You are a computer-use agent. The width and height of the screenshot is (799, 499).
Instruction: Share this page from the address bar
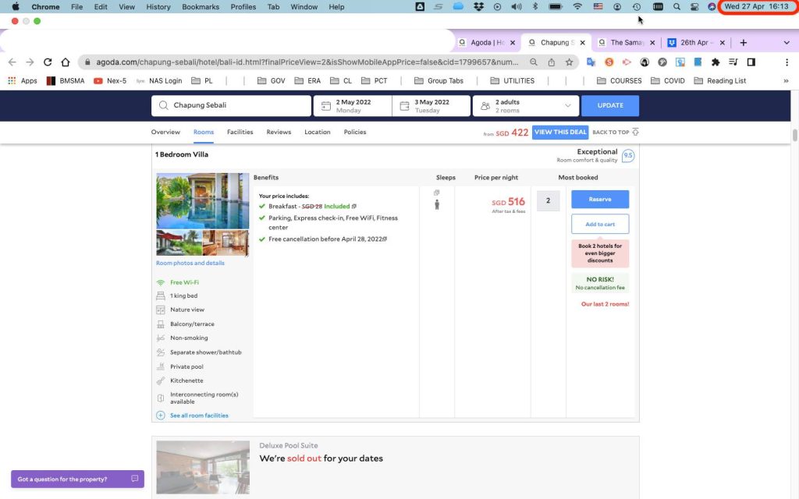(x=552, y=62)
